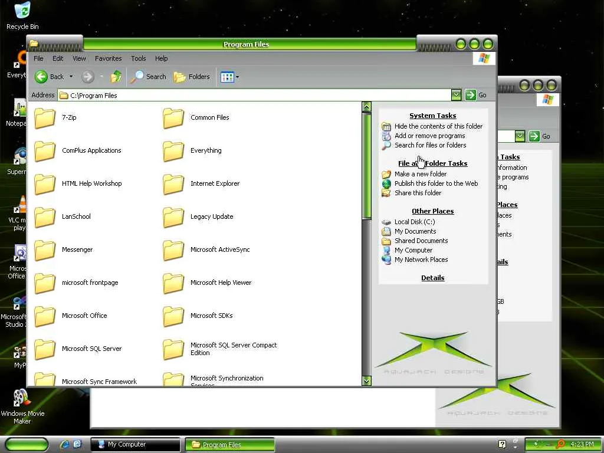Go up one folder level
This screenshot has height=453, width=604.
coord(116,77)
